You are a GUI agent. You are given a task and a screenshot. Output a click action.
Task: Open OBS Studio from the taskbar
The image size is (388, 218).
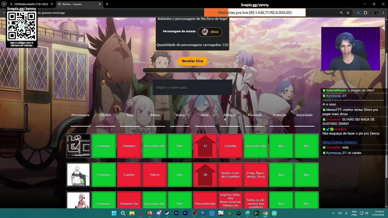pyautogui.click(x=194, y=213)
